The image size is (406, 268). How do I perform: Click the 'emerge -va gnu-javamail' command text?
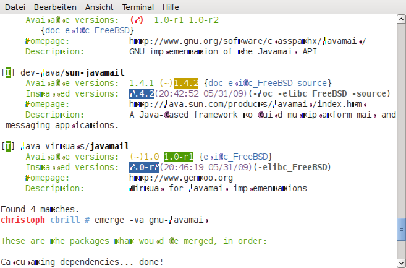pos(152,220)
